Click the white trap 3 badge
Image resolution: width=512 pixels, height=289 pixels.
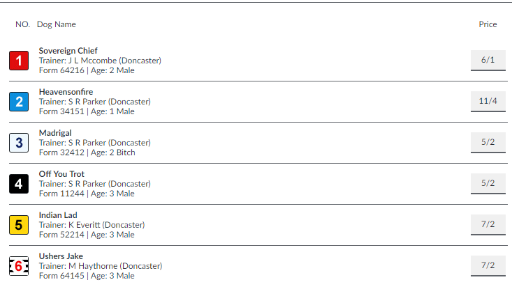(19, 143)
